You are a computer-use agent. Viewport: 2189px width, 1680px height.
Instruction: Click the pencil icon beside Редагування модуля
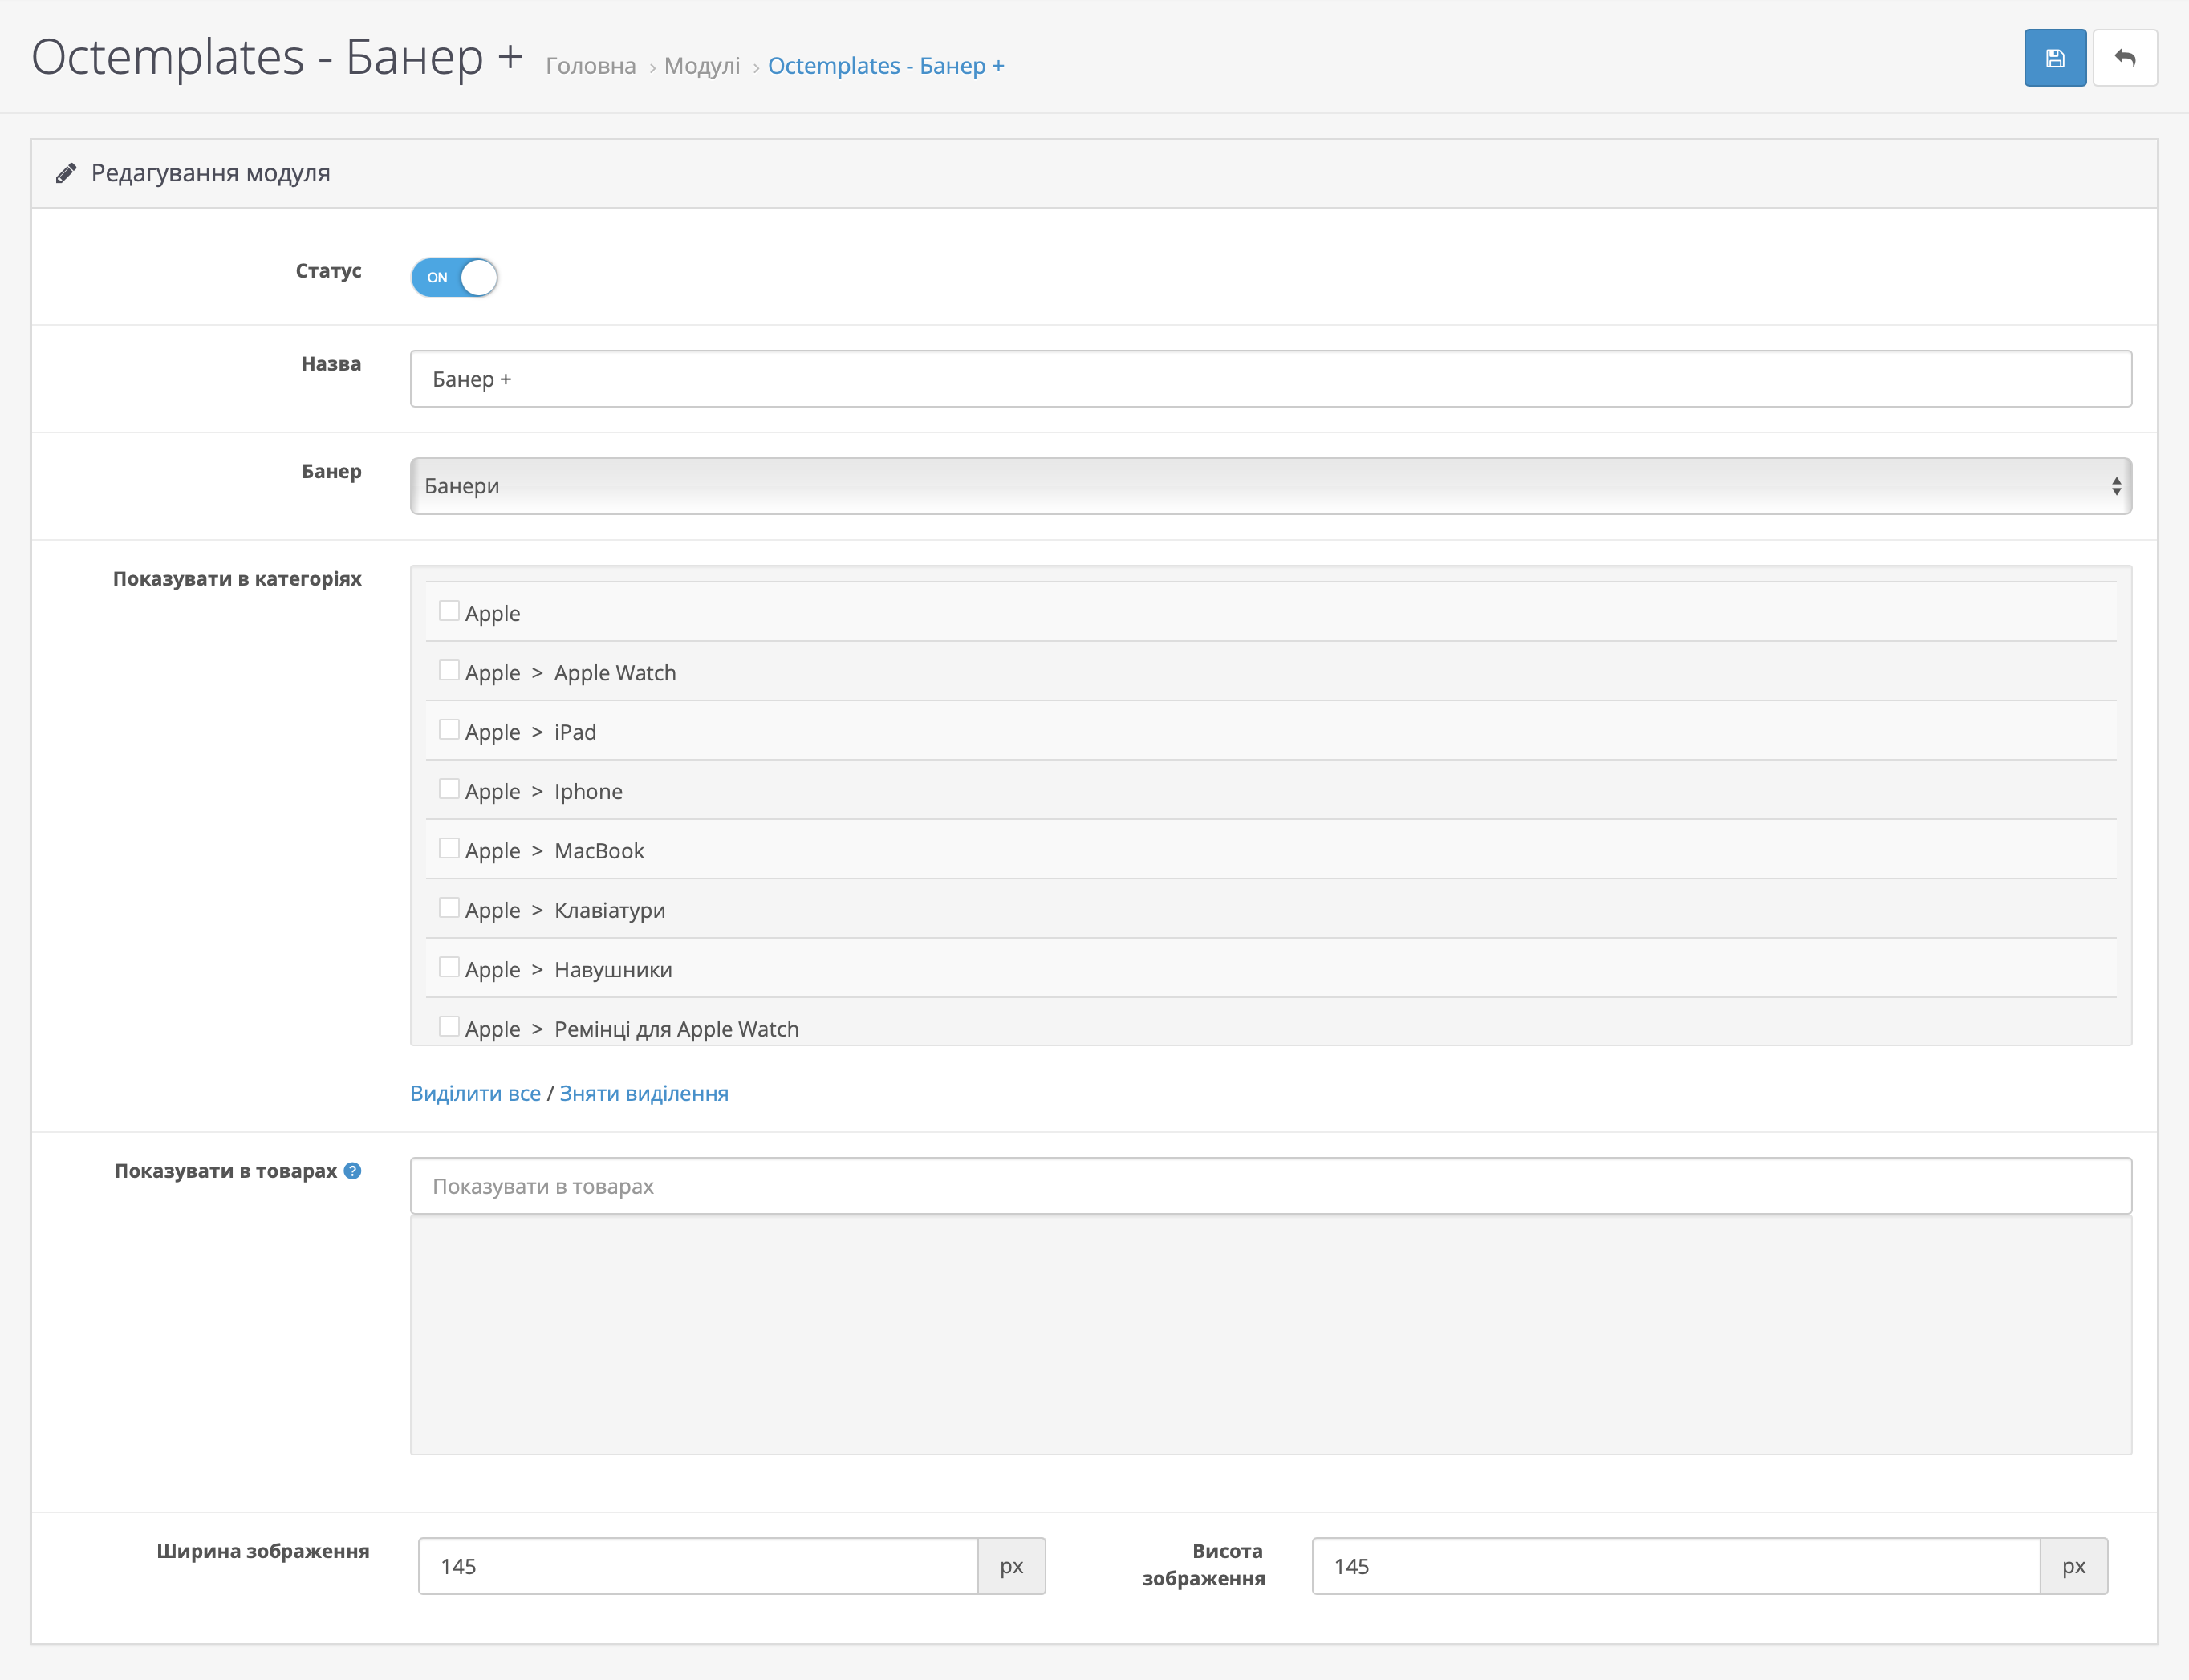(x=66, y=173)
